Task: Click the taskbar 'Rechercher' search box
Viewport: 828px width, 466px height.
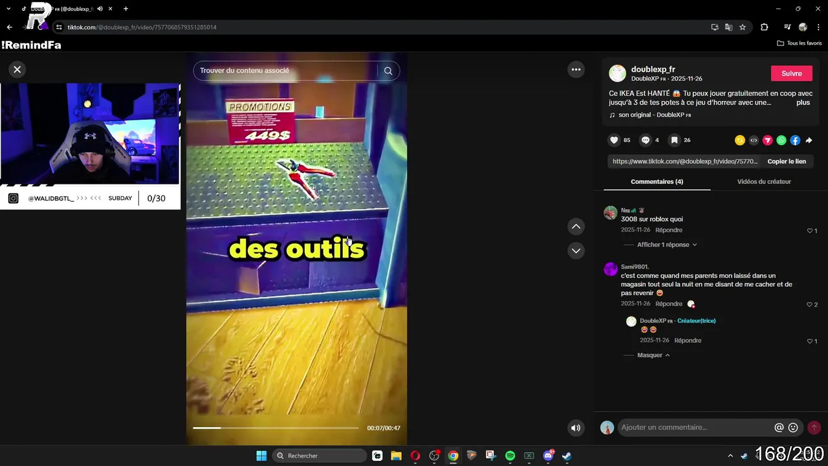Action: (320, 456)
